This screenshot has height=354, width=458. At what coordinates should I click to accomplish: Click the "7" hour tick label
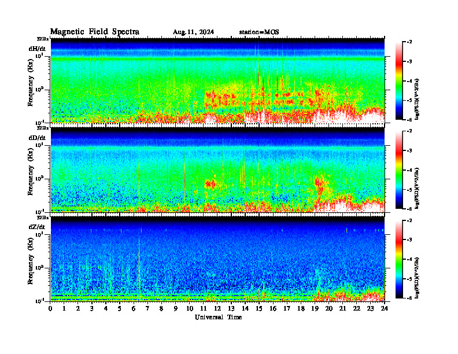[x=147, y=309]
